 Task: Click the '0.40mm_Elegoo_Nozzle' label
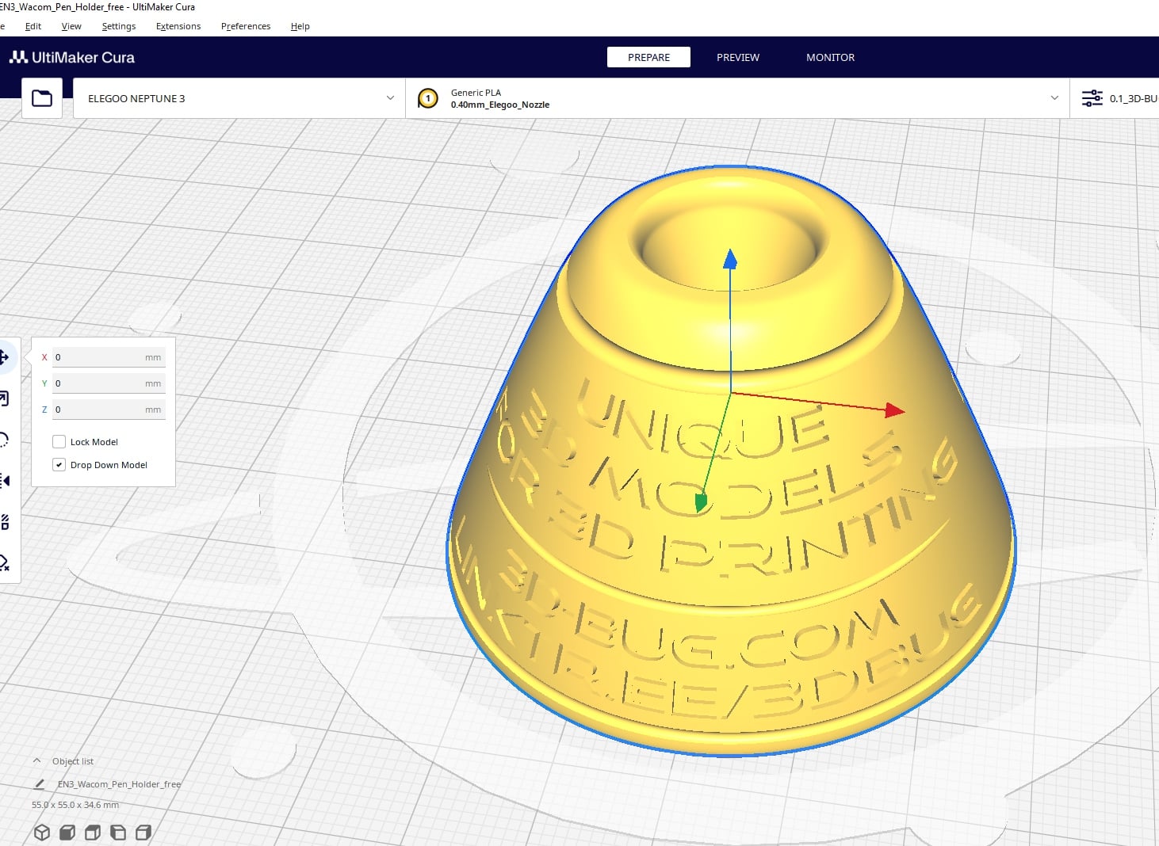coord(500,105)
